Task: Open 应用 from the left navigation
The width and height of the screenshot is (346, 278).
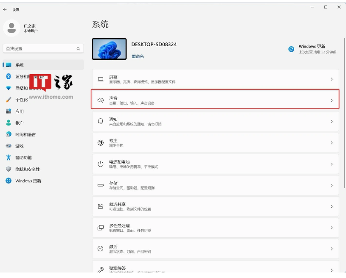Action: 20,111
